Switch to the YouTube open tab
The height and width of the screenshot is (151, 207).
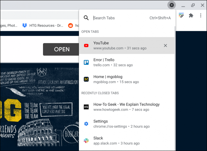pyautogui.click(x=121, y=45)
